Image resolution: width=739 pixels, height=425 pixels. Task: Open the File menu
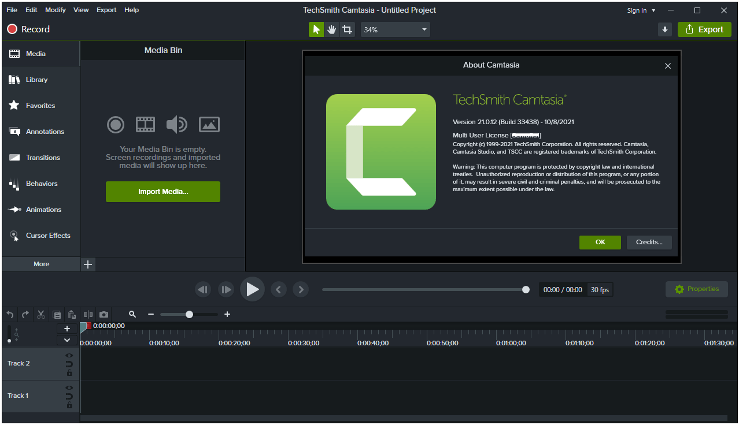tap(12, 10)
